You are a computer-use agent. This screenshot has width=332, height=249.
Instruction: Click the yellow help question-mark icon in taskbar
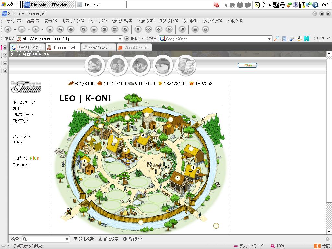click(257, 5)
